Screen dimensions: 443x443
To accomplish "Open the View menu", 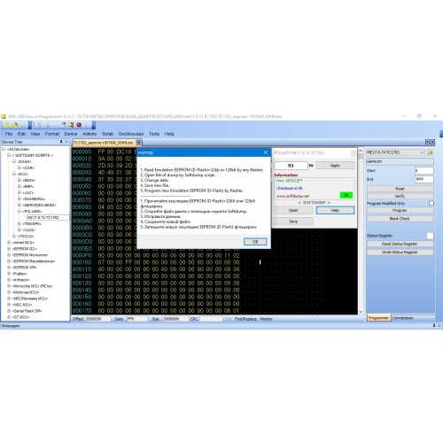I will [35, 134].
